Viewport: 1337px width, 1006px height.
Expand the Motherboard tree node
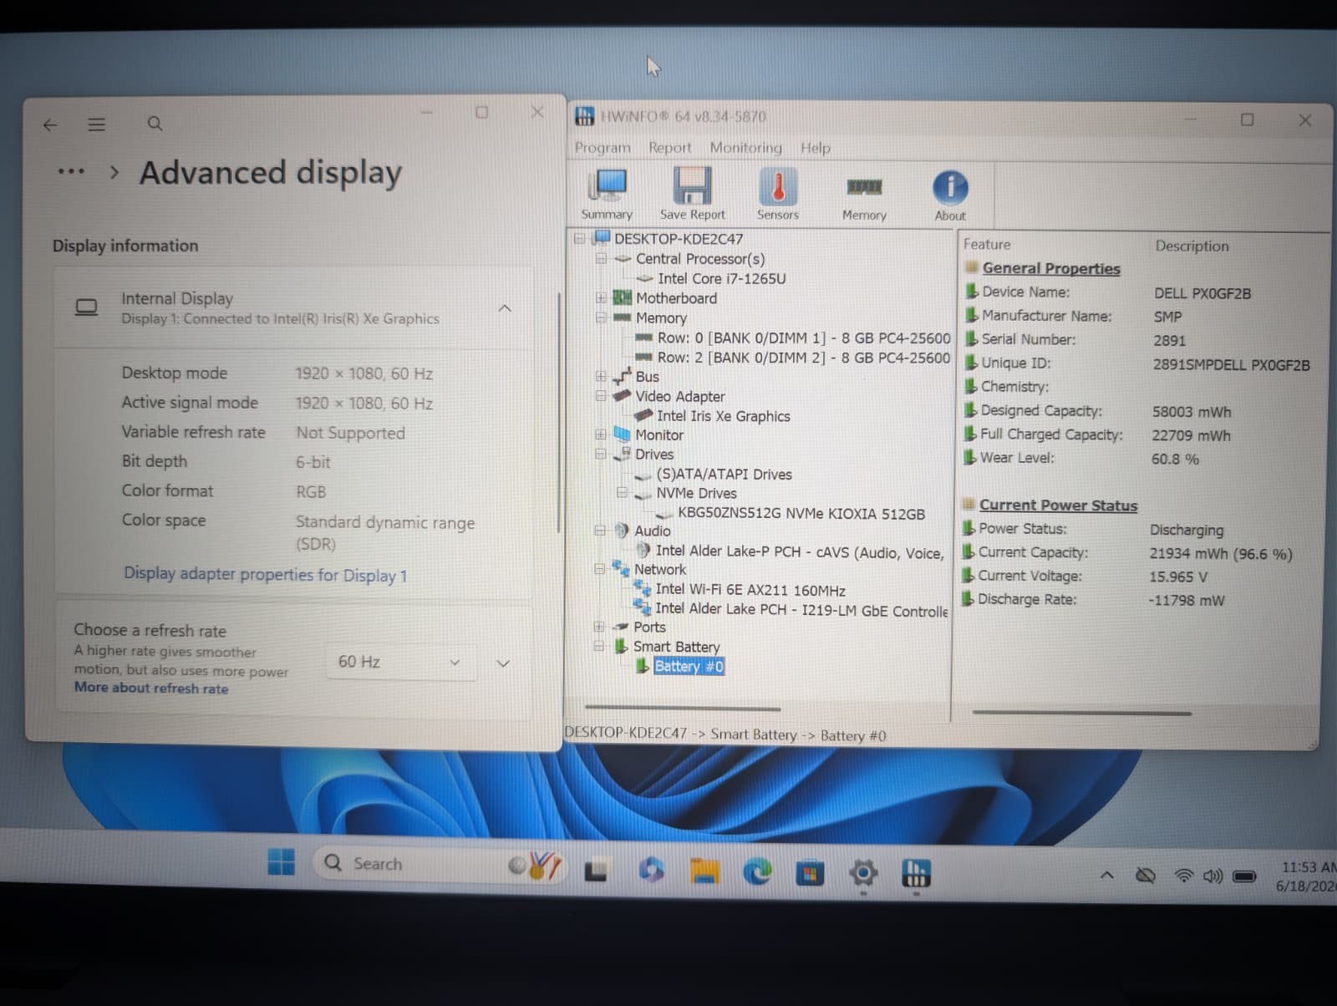tap(601, 297)
